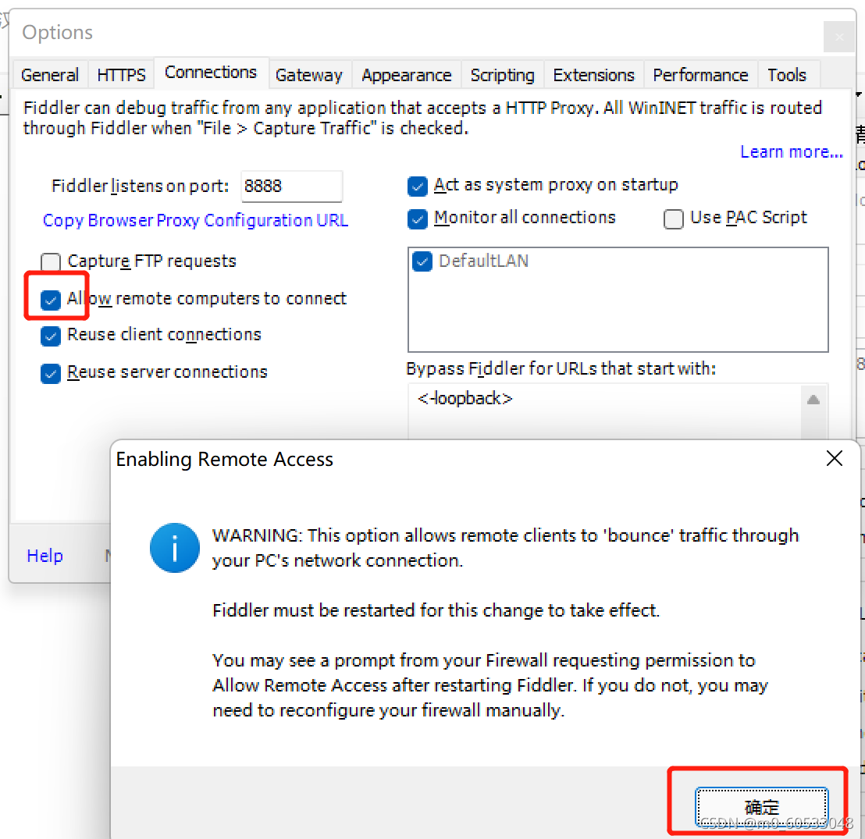Open the Performance tab
Viewport: 865px width, 839px height.
point(700,74)
